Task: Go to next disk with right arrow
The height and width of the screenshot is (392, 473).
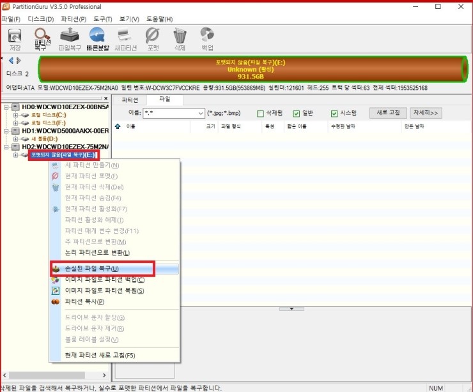Action: [19, 61]
